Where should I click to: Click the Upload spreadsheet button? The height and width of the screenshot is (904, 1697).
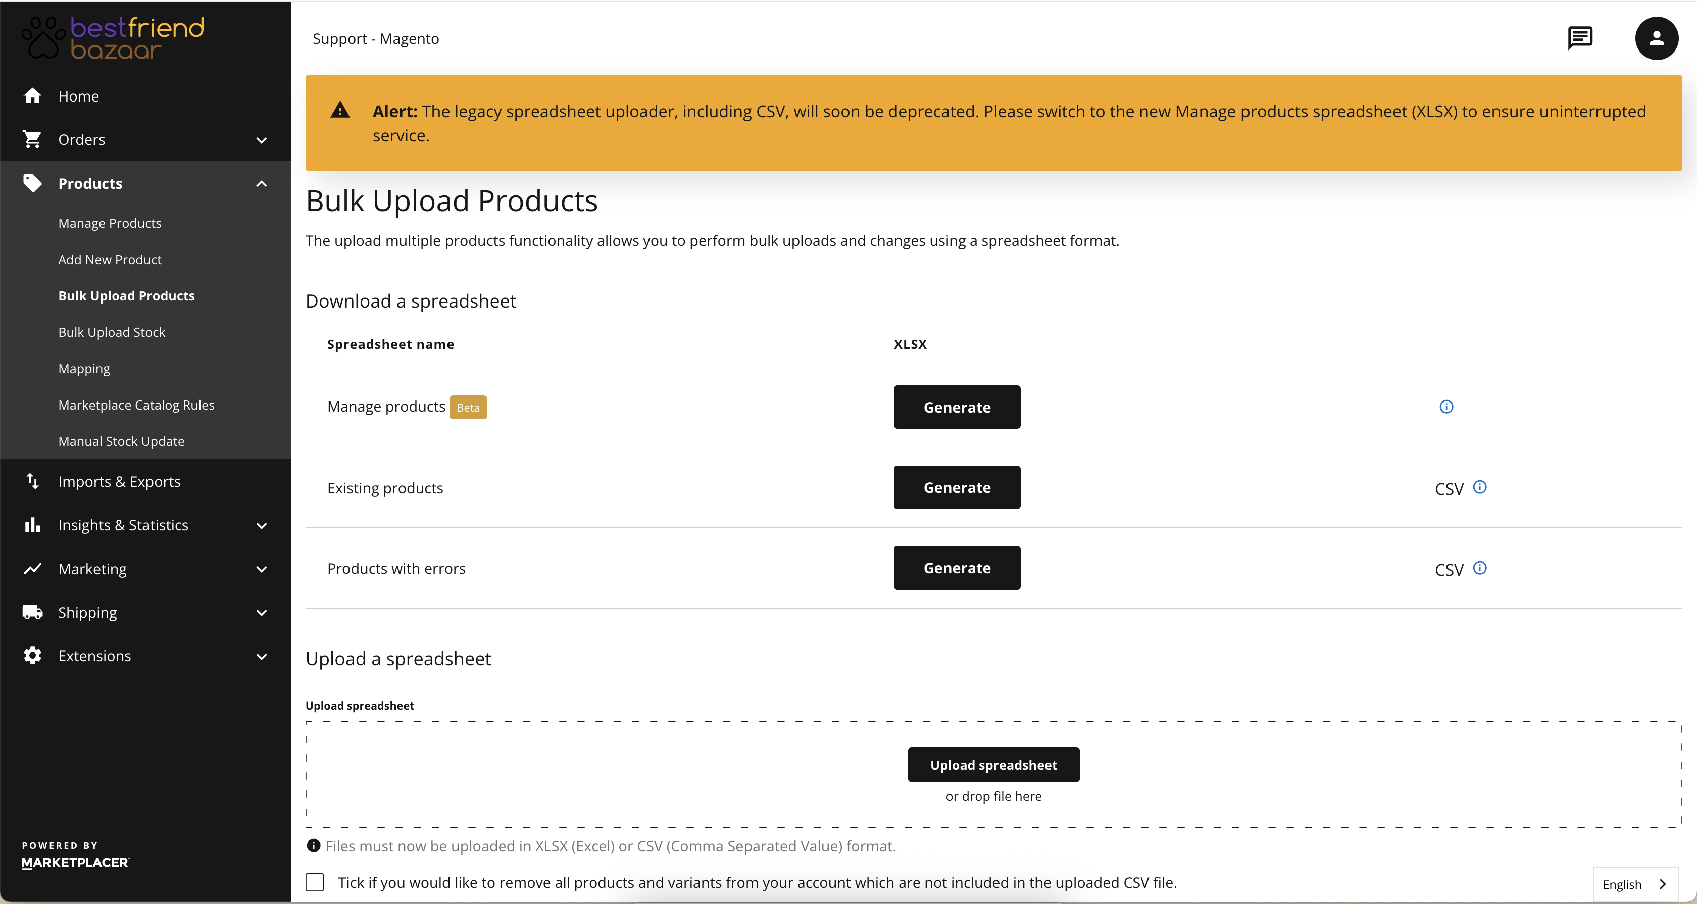(993, 765)
